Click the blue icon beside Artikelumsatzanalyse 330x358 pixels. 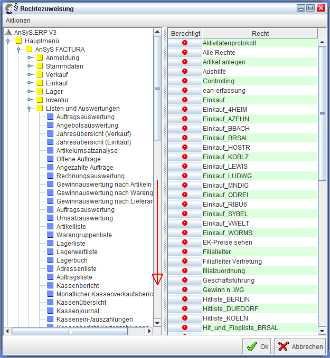pyautogui.click(x=50, y=151)
